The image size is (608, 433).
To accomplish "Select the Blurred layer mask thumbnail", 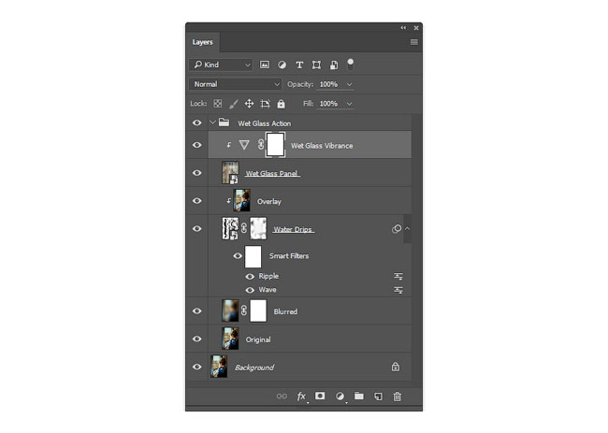I will point(258,310).
